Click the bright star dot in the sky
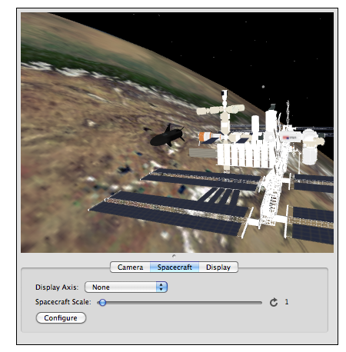The height and width of the screenshot is (352, 346). click(263, 87)
